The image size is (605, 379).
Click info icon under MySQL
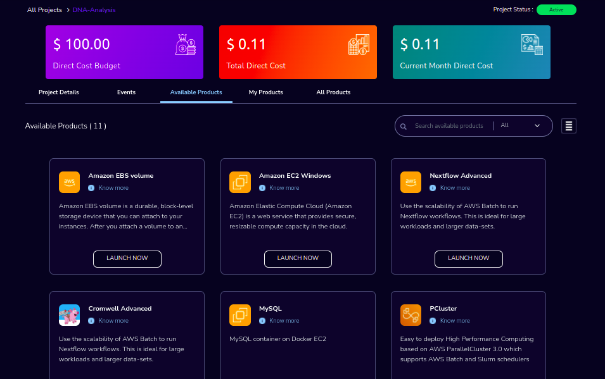(262, 321)
